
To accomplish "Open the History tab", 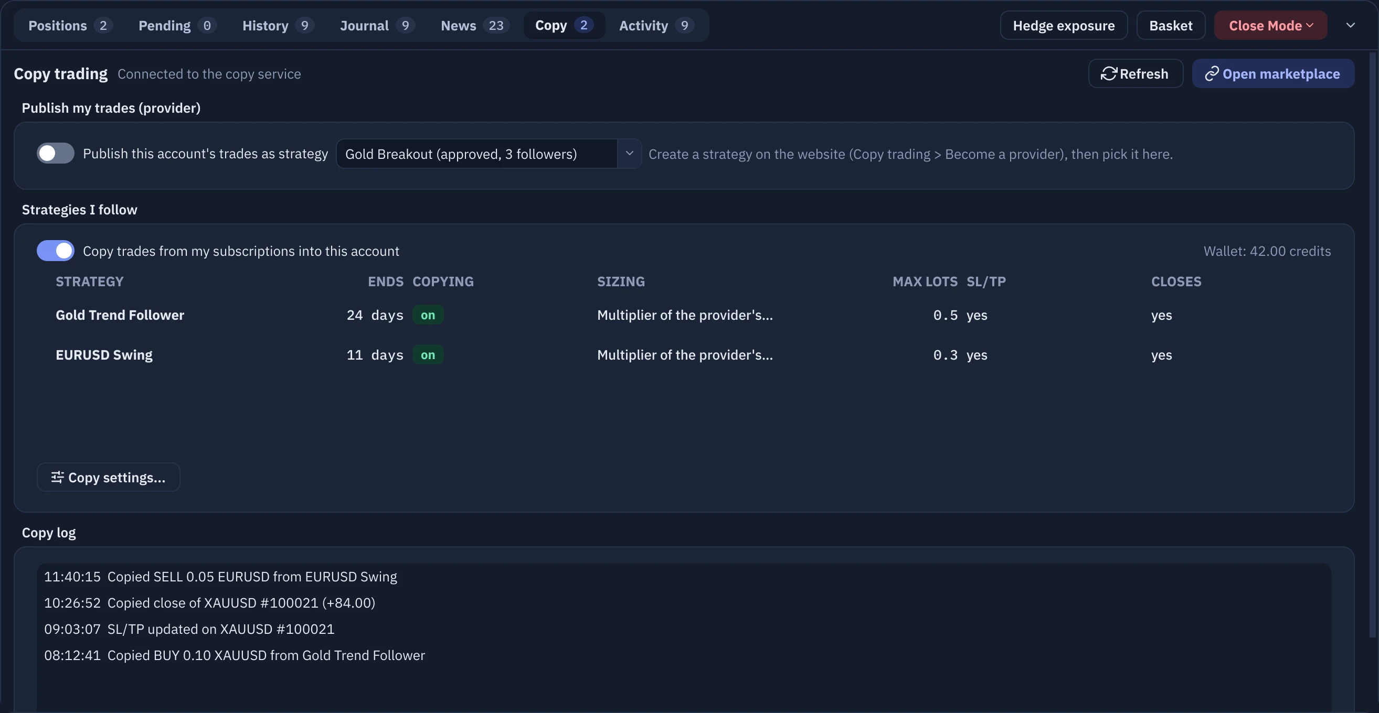I will point(278,26).
